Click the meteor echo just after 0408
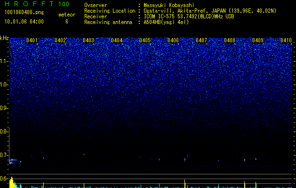 [x=244, y=160]
